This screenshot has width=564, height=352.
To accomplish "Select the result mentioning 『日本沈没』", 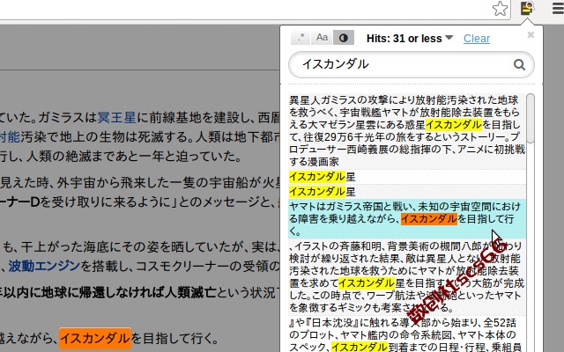I will click(x=407, y=334).
